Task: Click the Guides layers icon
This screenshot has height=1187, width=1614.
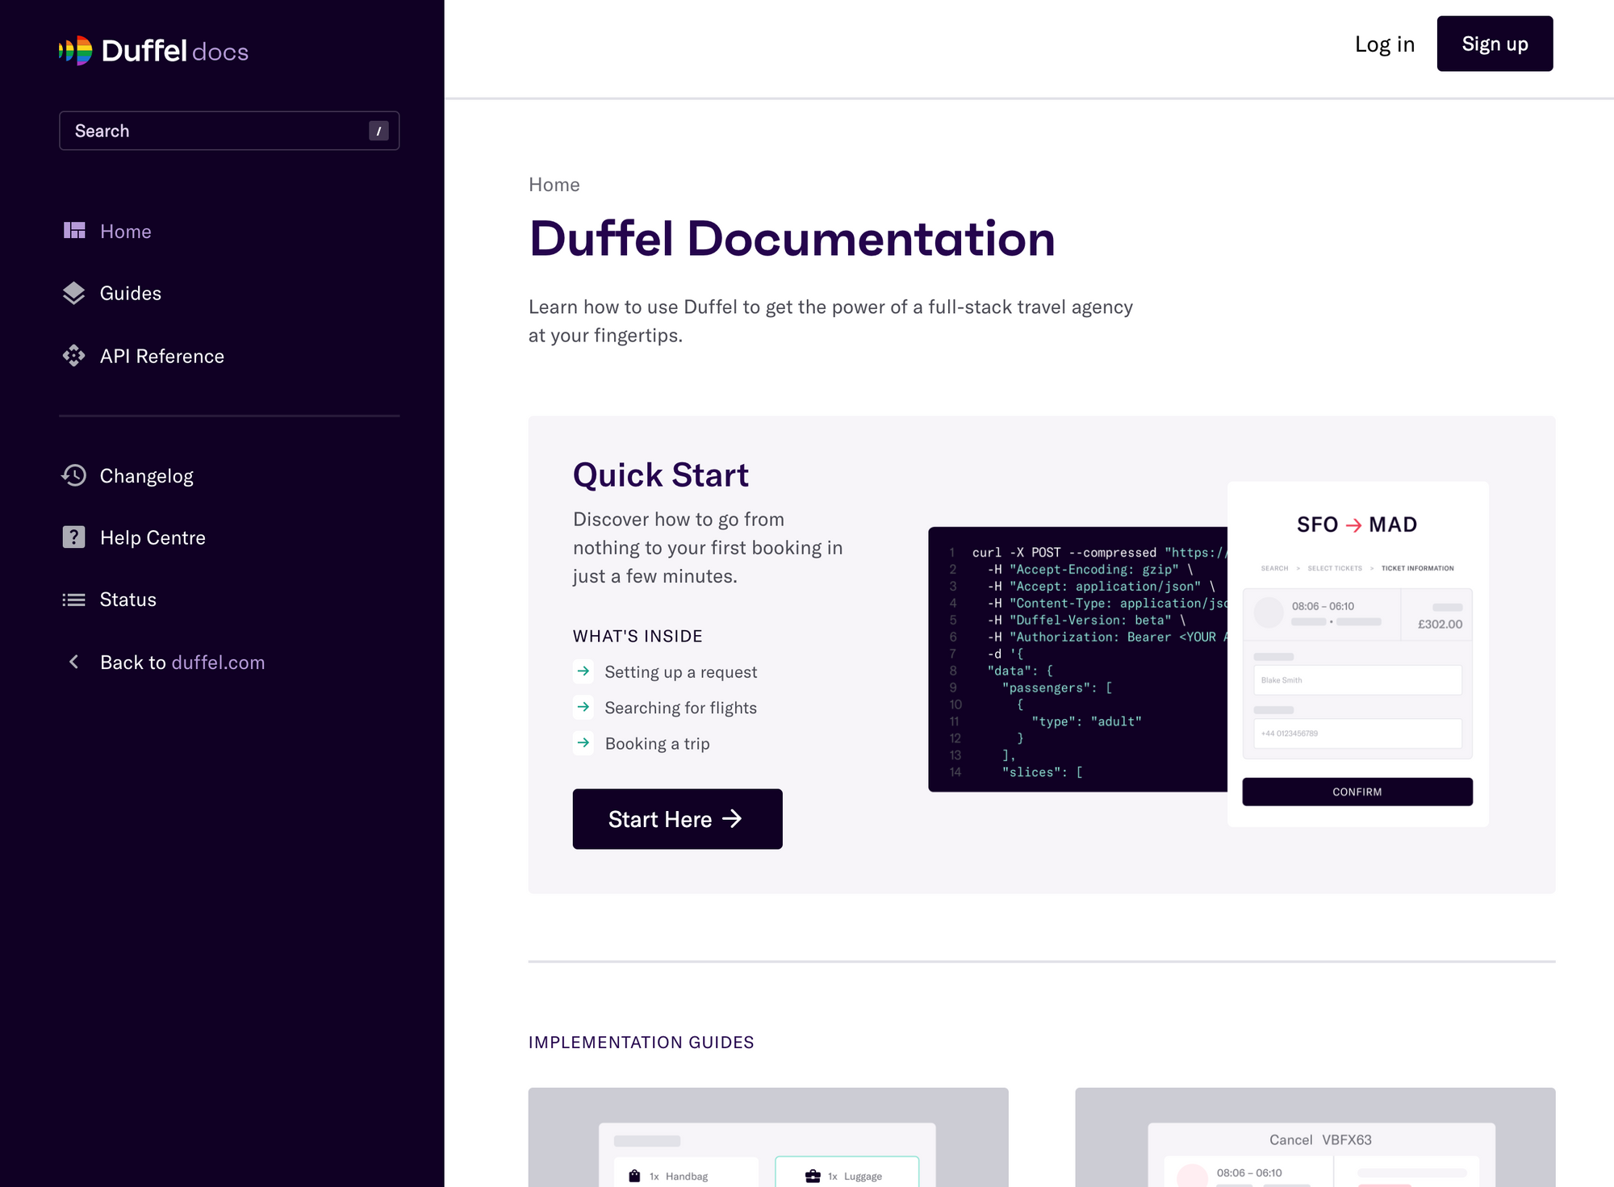Action: point(74,293)
